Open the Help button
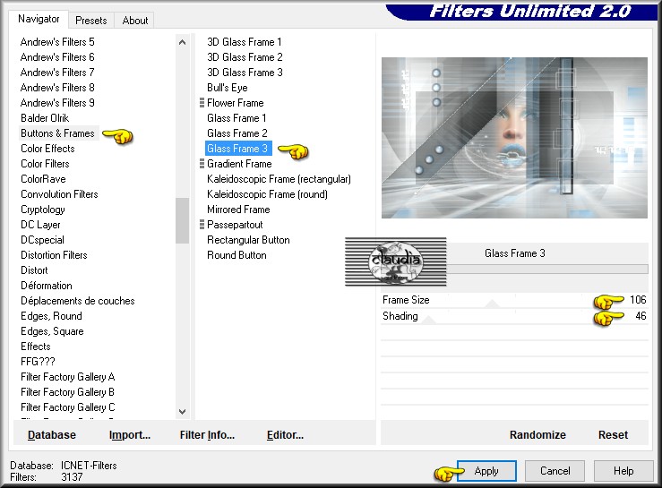Image resolution: width=662 pixels, height=488 pixels. point(623,471)
